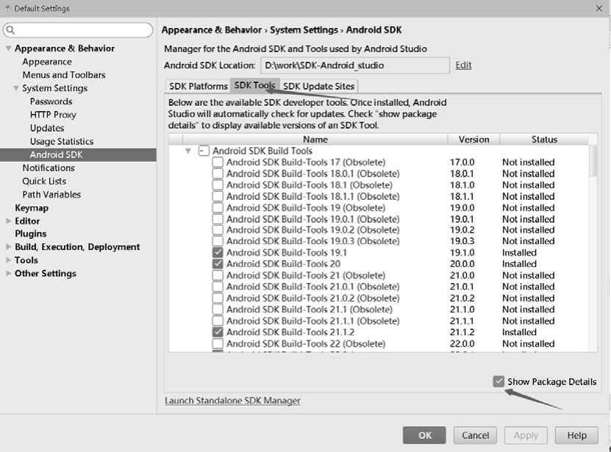The width and height of the screenshot is (611, 452).
Task: Click the search magnifier icon
Action: tap(10, 30)
